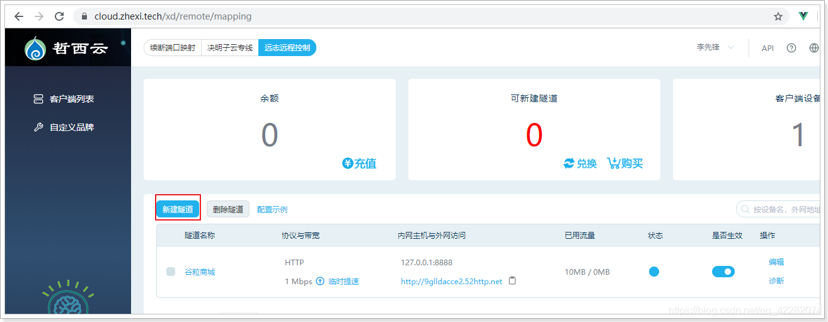Click 诊断 for the 谷粒商城 tunnel
The height and width of the screenshot is (322, 828).
tap(776, 281)
